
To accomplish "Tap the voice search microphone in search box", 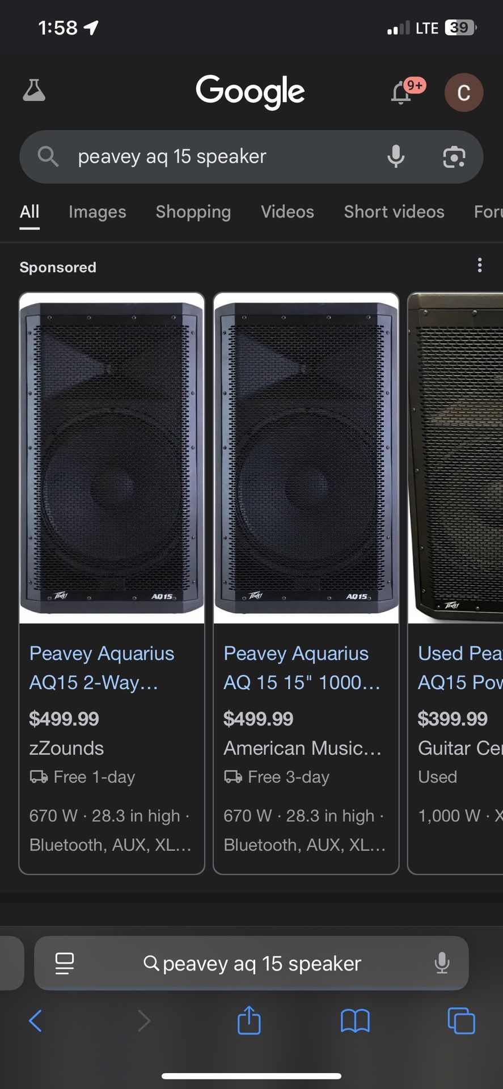I will [x=396, y=157].
